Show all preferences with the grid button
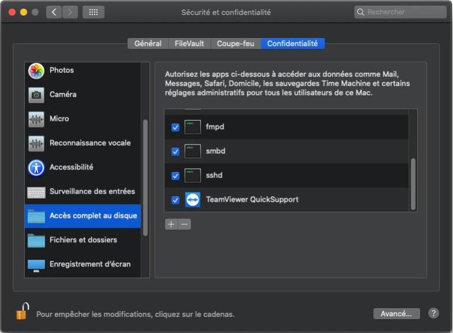The image size is (453, 333). (x=94, y=12)
